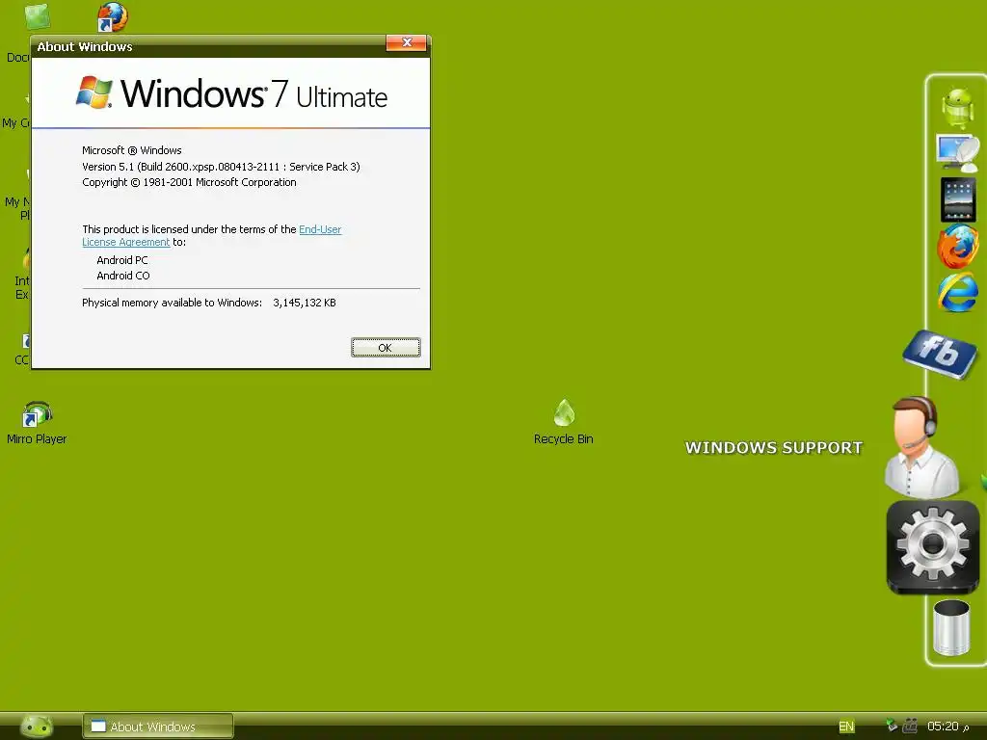Click the OK button in About Windows
987x740 pixels.
tap(386, 347)
